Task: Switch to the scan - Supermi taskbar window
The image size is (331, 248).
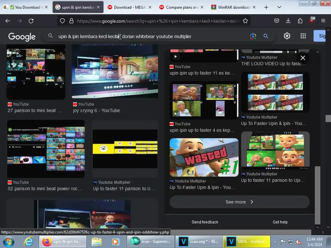Action: (x=151, y=242)
